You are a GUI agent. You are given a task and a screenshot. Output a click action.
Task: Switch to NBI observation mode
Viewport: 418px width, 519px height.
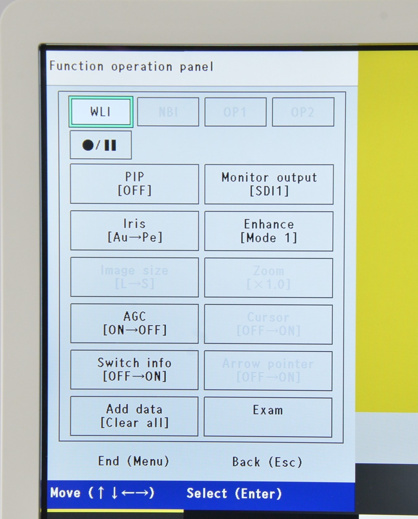(168, 112)
